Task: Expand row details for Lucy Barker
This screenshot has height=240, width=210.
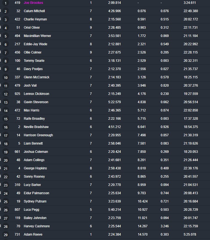Action: click(0, 185)
